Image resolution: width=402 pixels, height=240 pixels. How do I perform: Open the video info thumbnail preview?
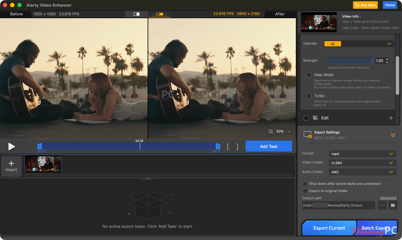coord(319,22)
